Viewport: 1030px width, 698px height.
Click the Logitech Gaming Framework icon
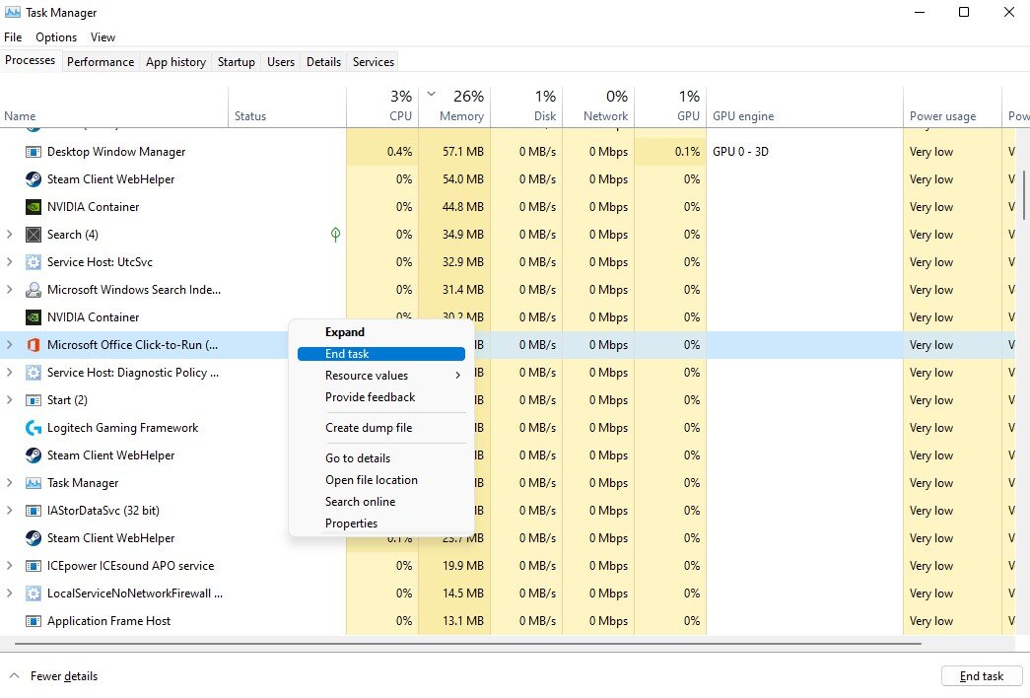(33, 428)
